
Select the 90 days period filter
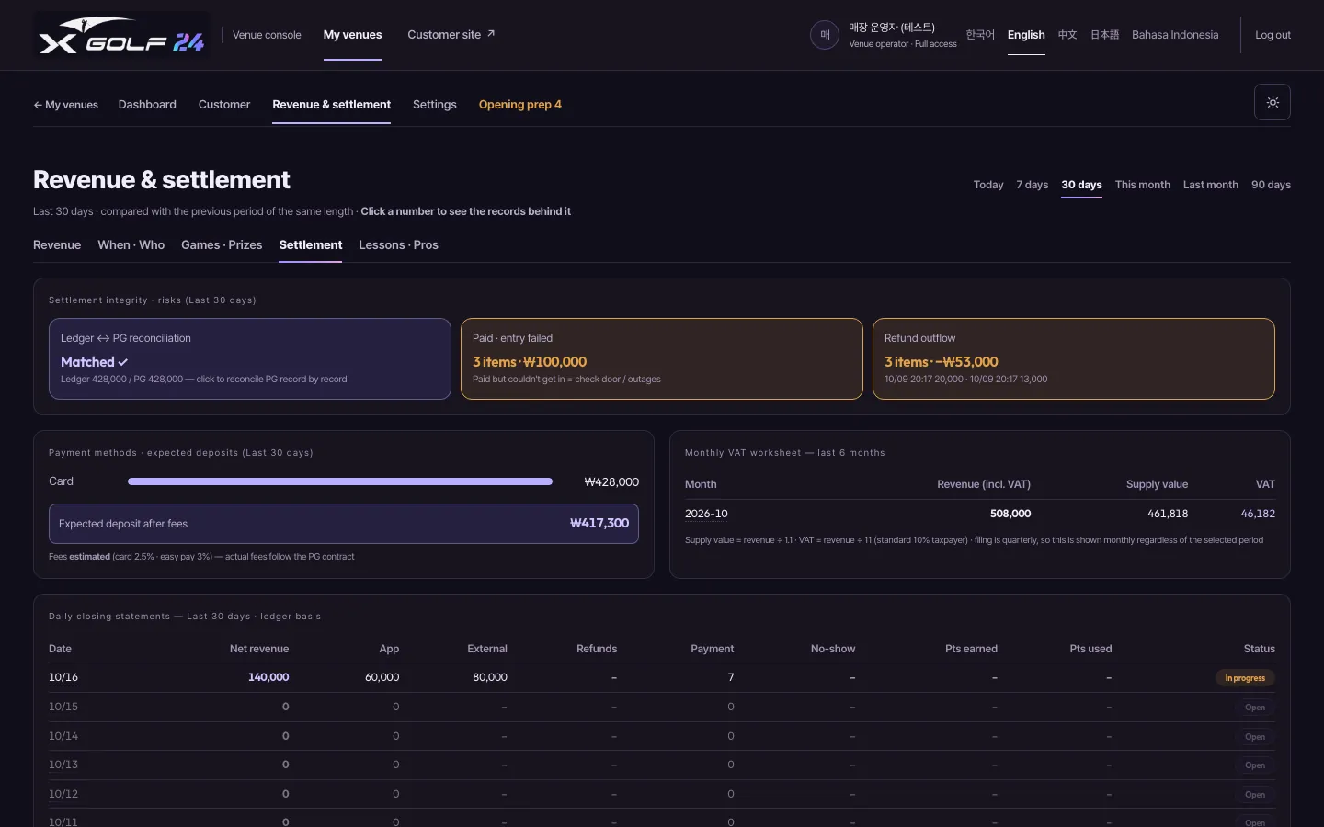click(x=1271, y=185)
